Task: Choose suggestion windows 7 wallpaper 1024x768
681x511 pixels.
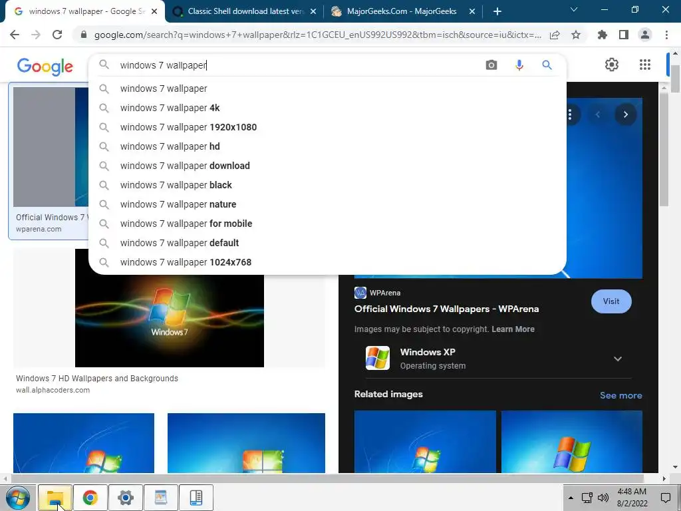Action: coord(327,262)
